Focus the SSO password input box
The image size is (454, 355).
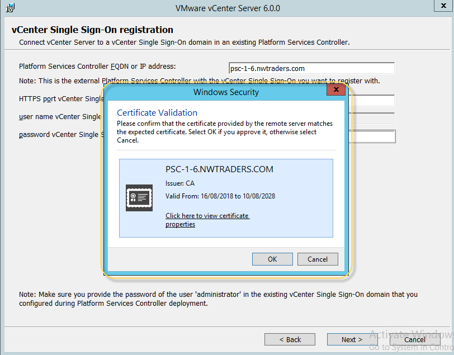(372, 136)
